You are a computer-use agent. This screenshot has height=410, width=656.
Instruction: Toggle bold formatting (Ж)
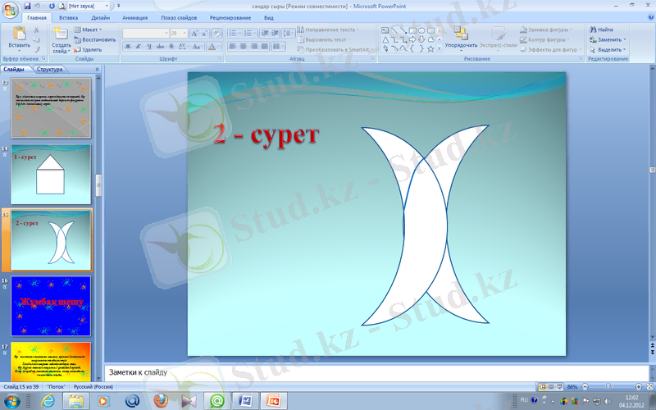pos(128,47)
